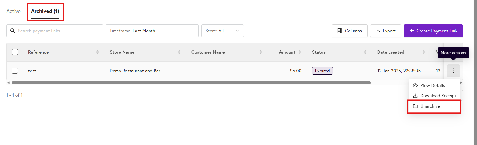
Task: Select Unarchive from the actions menu
Action: 430,106
